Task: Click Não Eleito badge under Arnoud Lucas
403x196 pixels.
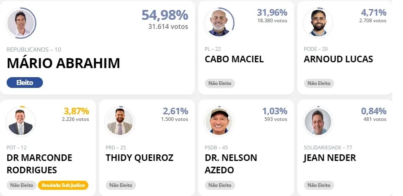Action: click(319, 83)
